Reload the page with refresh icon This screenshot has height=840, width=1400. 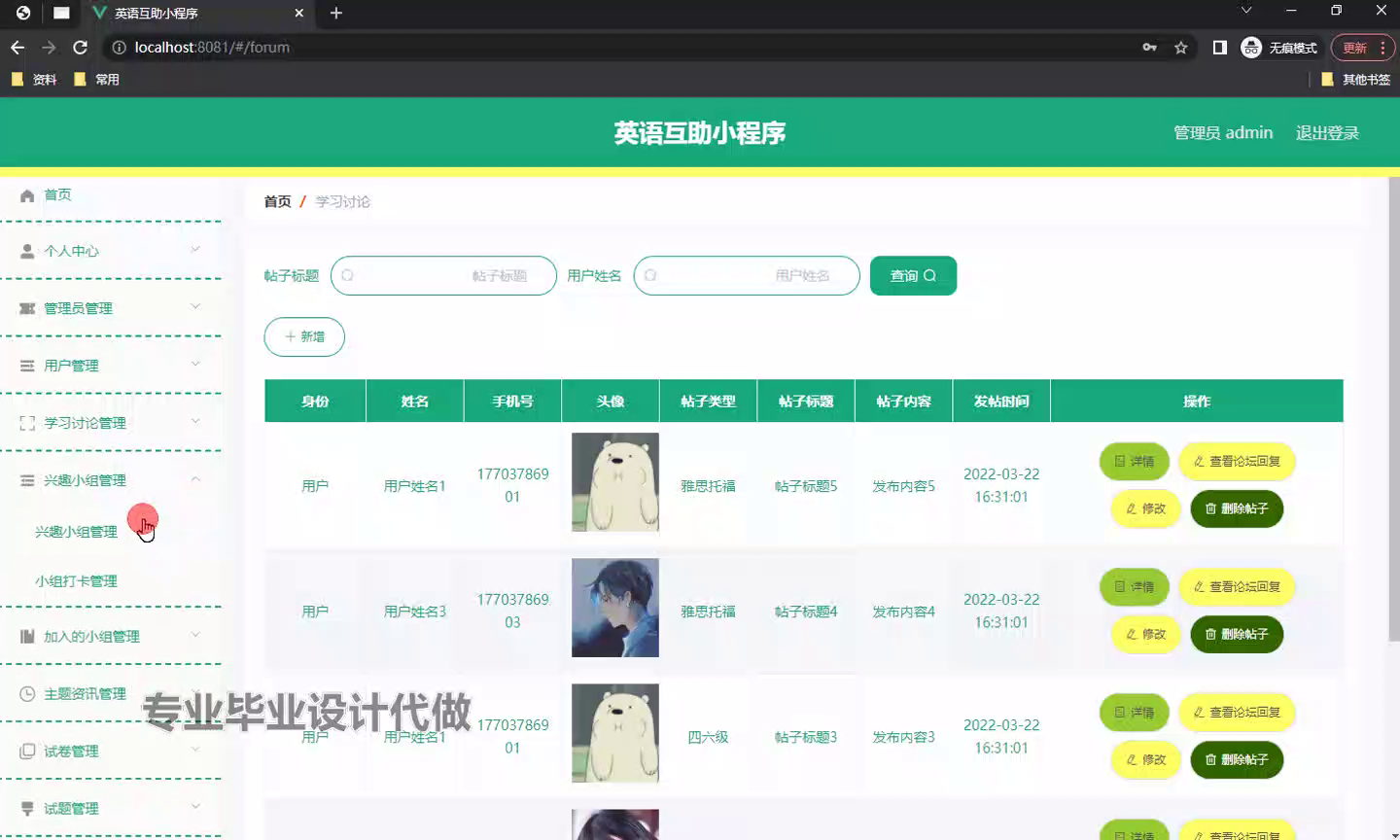80,47
